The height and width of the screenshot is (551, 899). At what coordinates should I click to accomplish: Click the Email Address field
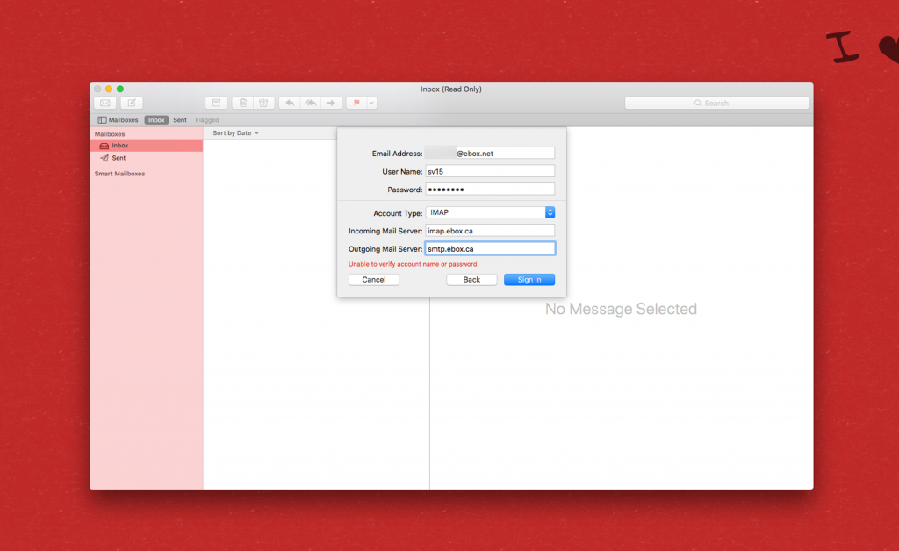pos(490,153)
